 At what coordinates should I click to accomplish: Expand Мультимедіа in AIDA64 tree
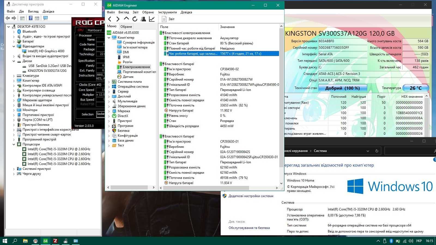(109, 101)
